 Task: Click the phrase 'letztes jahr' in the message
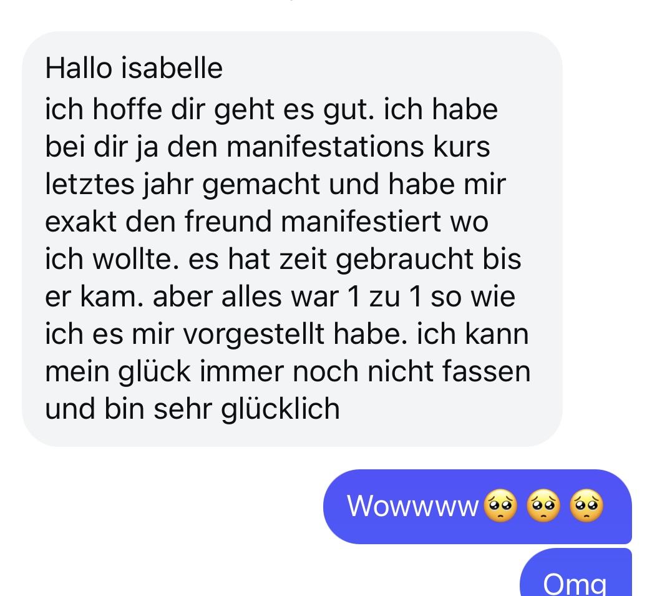(119, 185)
